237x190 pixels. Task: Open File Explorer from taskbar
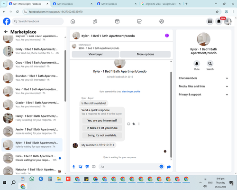pyautogui.click(x=59, y=179)
